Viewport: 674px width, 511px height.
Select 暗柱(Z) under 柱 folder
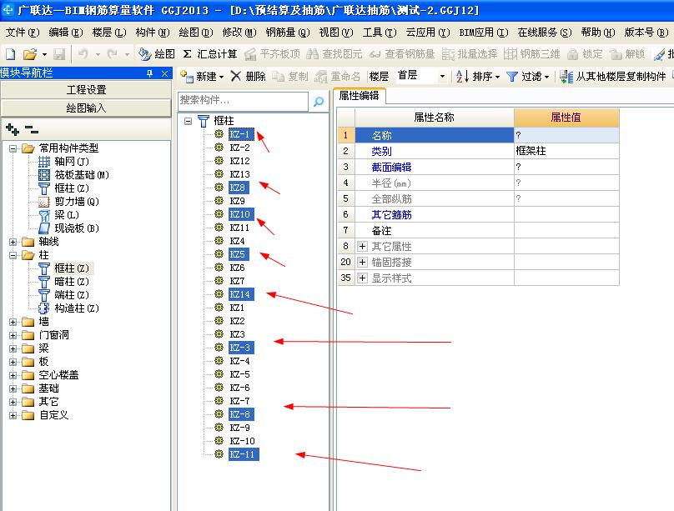click(x=72, y=282)
